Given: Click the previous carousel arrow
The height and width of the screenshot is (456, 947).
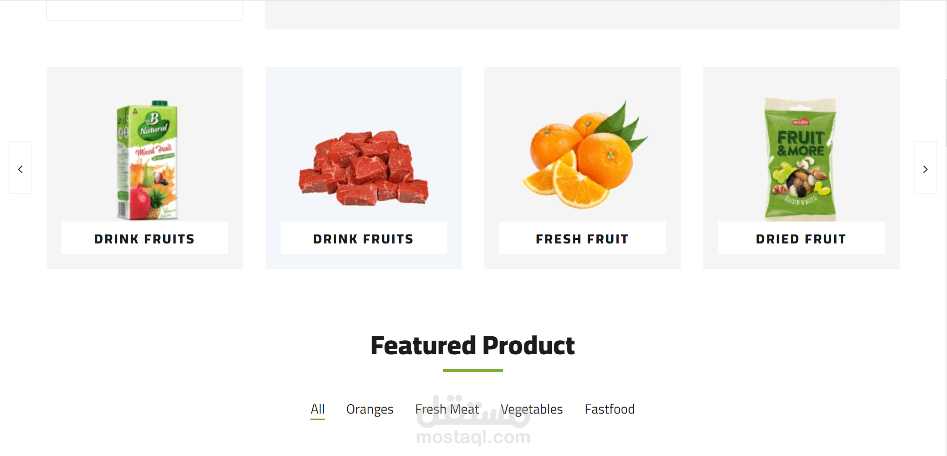Looking at the screenshot, I should 20,168.
